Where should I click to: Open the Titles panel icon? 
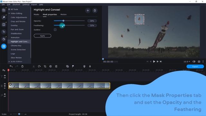(x=4, y=32)
